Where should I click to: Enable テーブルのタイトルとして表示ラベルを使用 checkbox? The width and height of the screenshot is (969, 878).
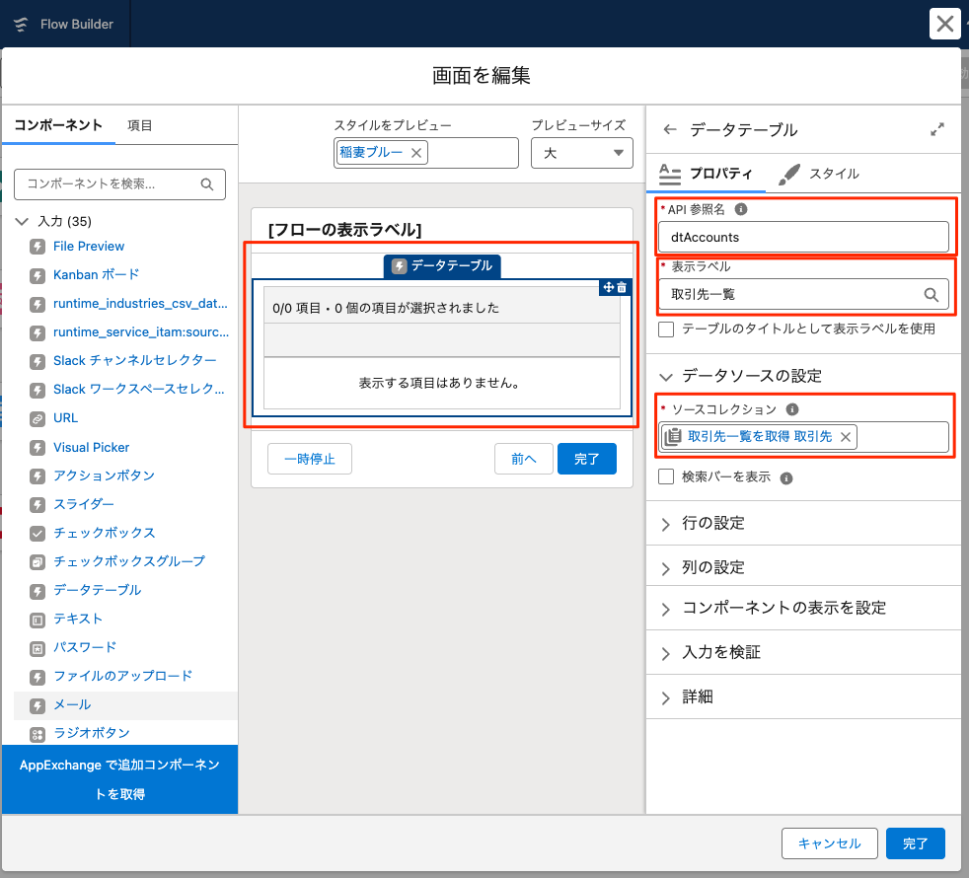(x=667, y=329)
